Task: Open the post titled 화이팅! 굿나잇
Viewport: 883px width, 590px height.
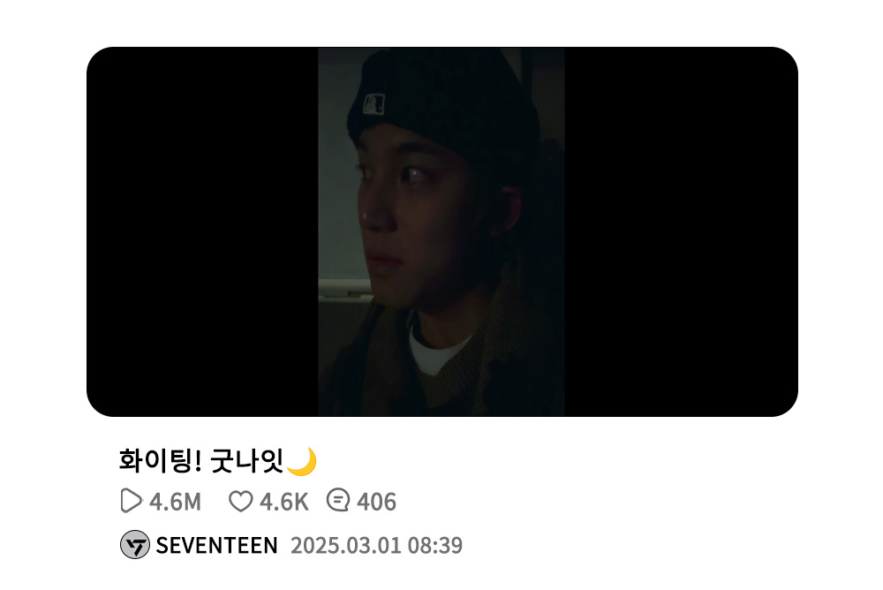Action: tap(218, 461)
